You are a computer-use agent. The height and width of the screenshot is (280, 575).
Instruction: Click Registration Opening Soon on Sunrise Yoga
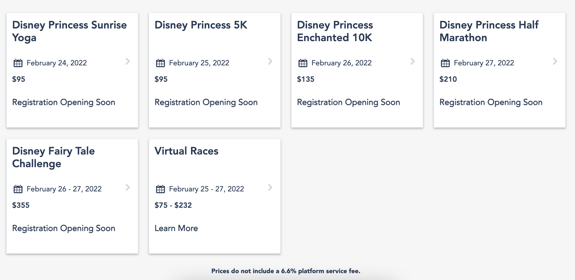pos(64,102)
